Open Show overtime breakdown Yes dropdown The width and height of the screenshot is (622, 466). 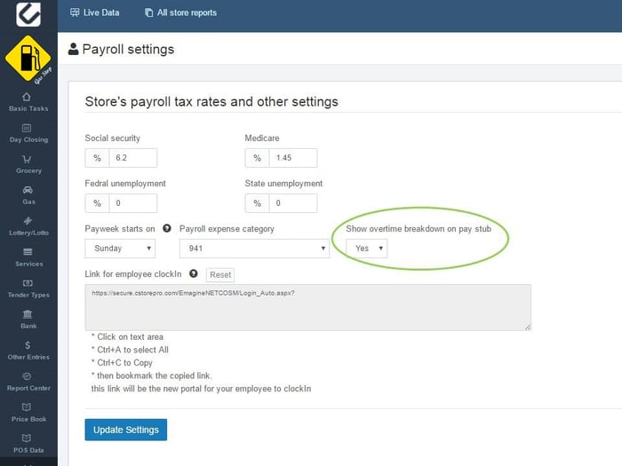[367, 249]
